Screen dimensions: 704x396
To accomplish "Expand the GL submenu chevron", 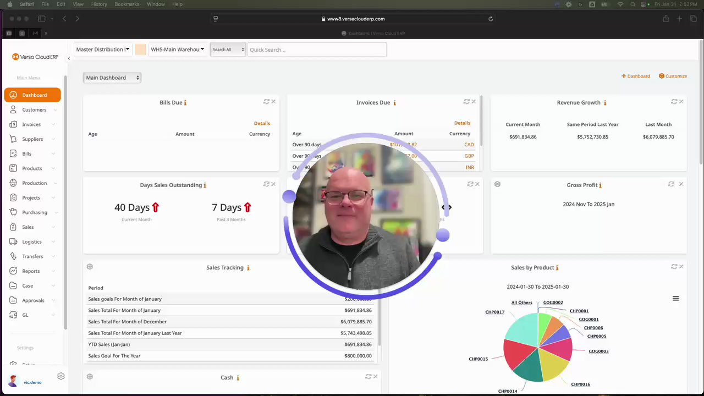I will pyautogui.click(x=54, y=315).
